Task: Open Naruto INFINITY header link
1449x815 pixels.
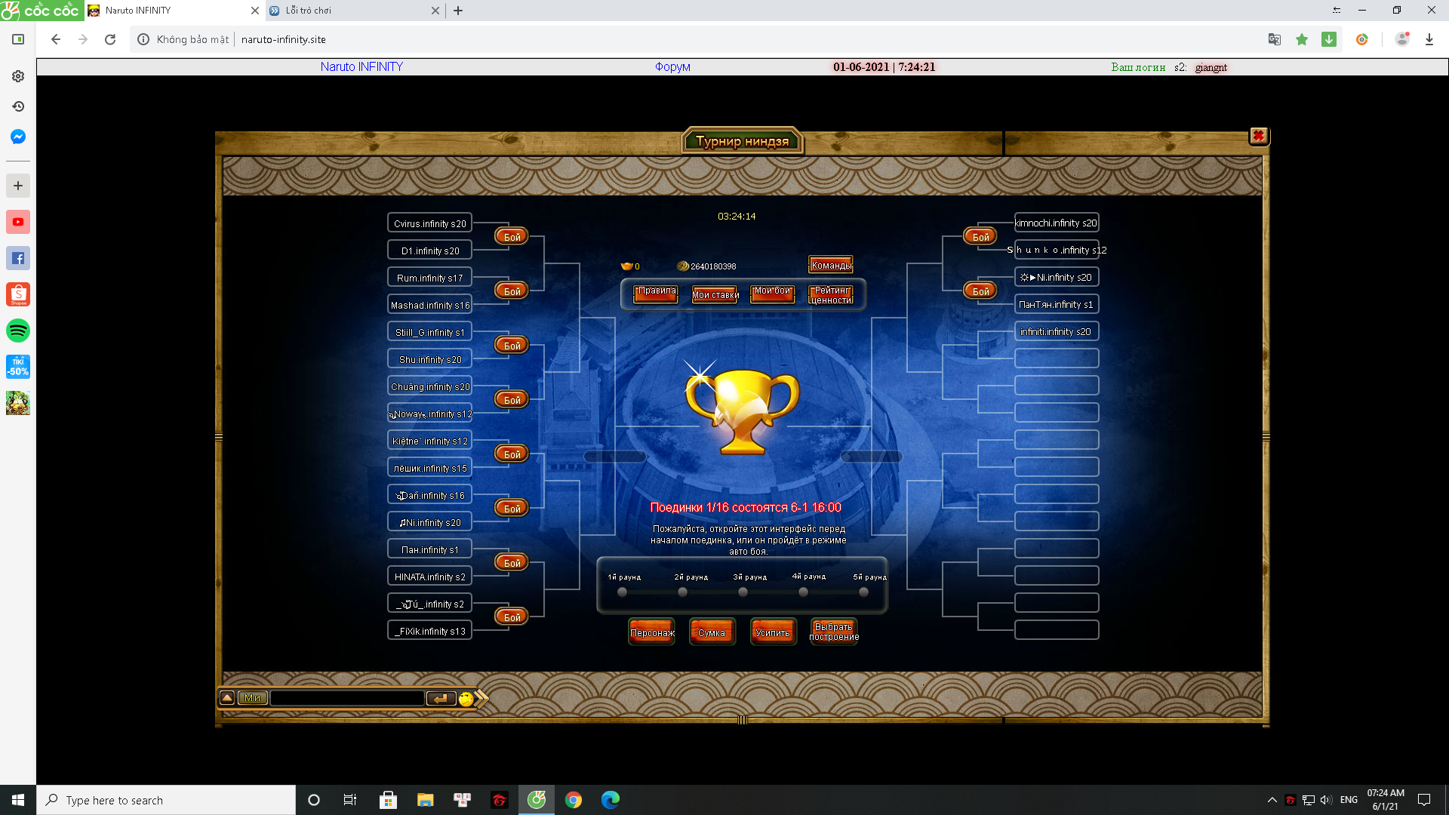Action: 361,66
